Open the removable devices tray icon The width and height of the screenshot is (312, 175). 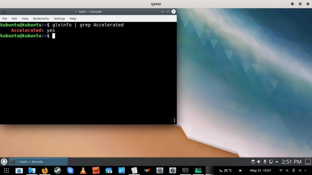[x=265, y=162]
